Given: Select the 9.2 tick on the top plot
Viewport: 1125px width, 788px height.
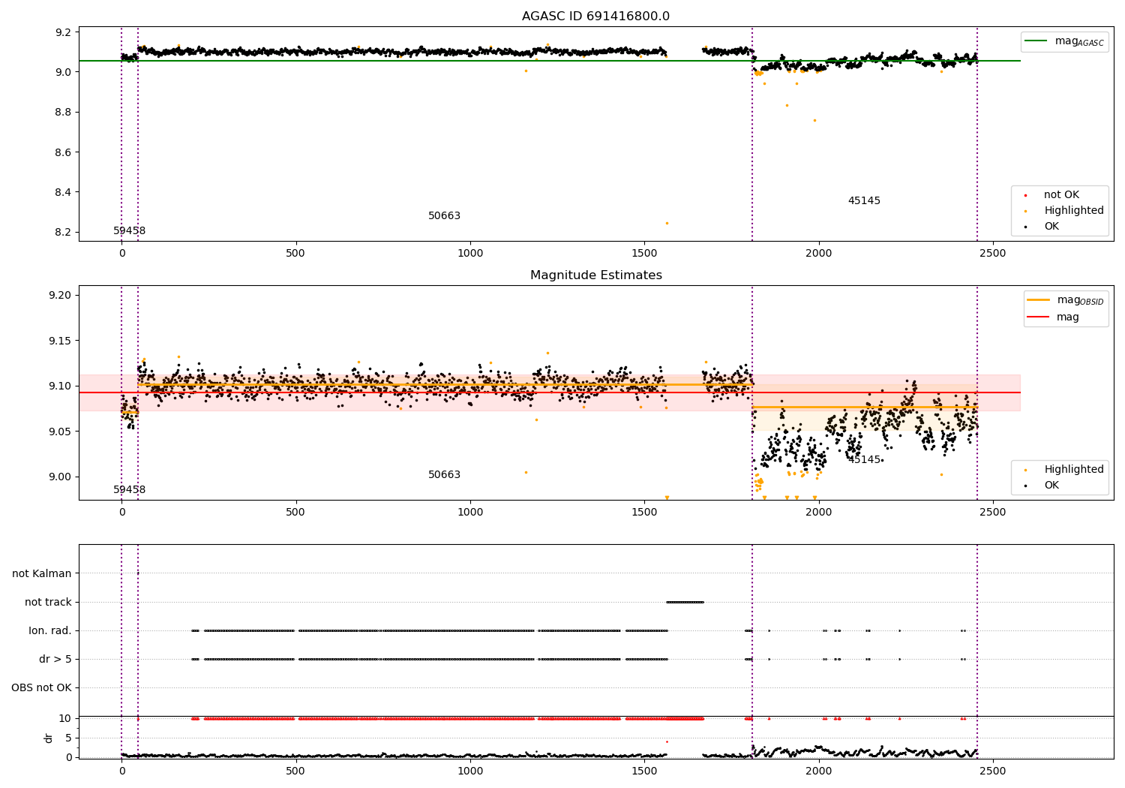Looking at the screenshot, I should (x=63, y=33).
